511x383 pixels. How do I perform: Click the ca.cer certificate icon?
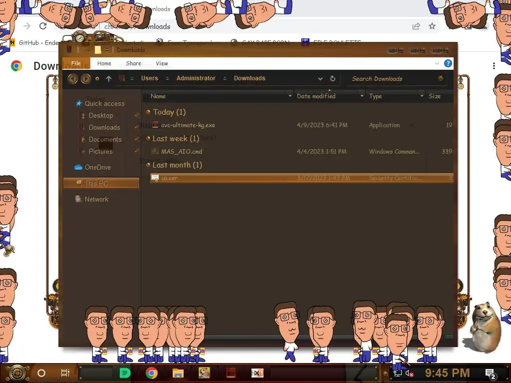pos(155,178)
